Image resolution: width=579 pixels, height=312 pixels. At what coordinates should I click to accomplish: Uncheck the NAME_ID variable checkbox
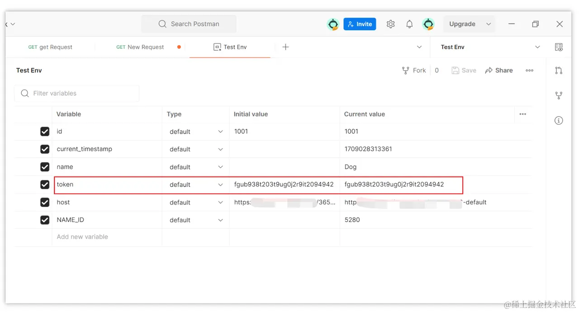[45, 220]
